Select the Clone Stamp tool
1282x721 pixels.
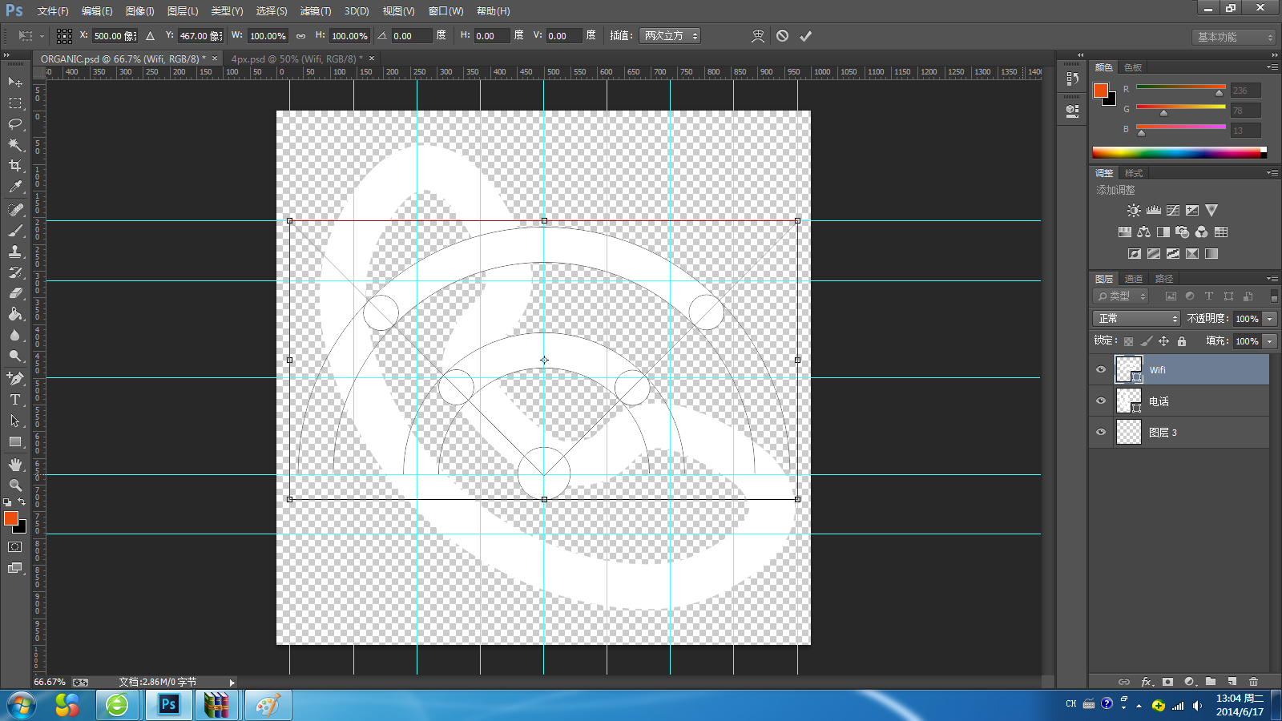(14, 252)
